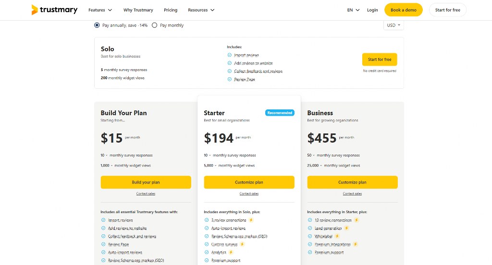Viewport: 492px width, 265px height.
Task: Select Pay annually radio option
Action: [x=97, y=25]
